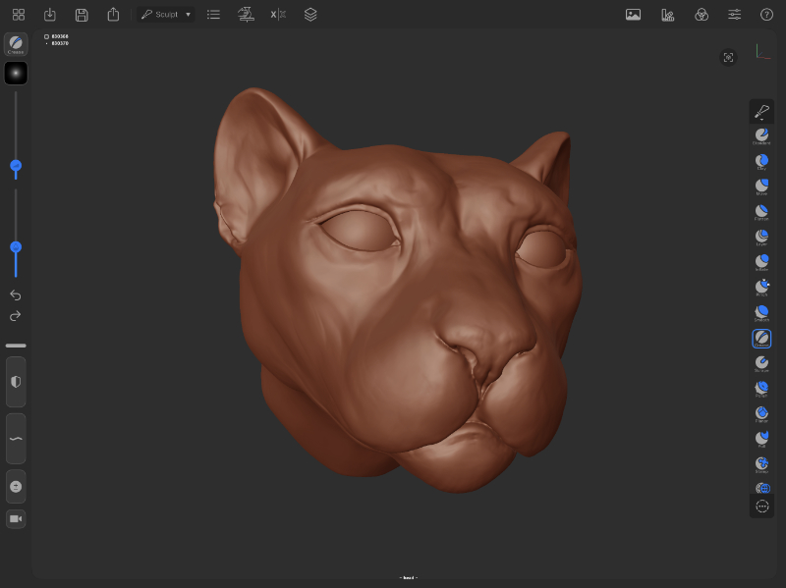The height and width of the screenshot is (588, 786).
Task: Click the brush radius slider handle
Action: click(16, 166)
